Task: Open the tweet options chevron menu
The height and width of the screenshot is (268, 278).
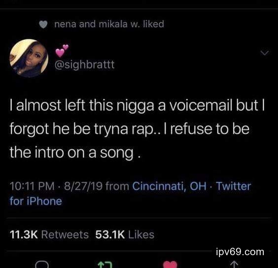Action: click(265, 53)
